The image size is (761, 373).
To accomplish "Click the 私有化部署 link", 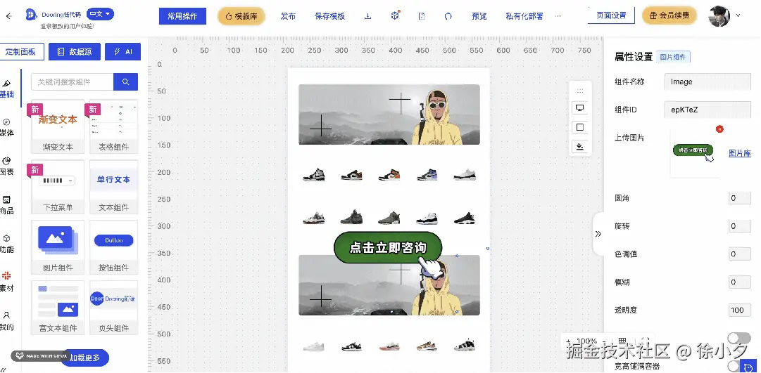I will click(x=524, y=16).
